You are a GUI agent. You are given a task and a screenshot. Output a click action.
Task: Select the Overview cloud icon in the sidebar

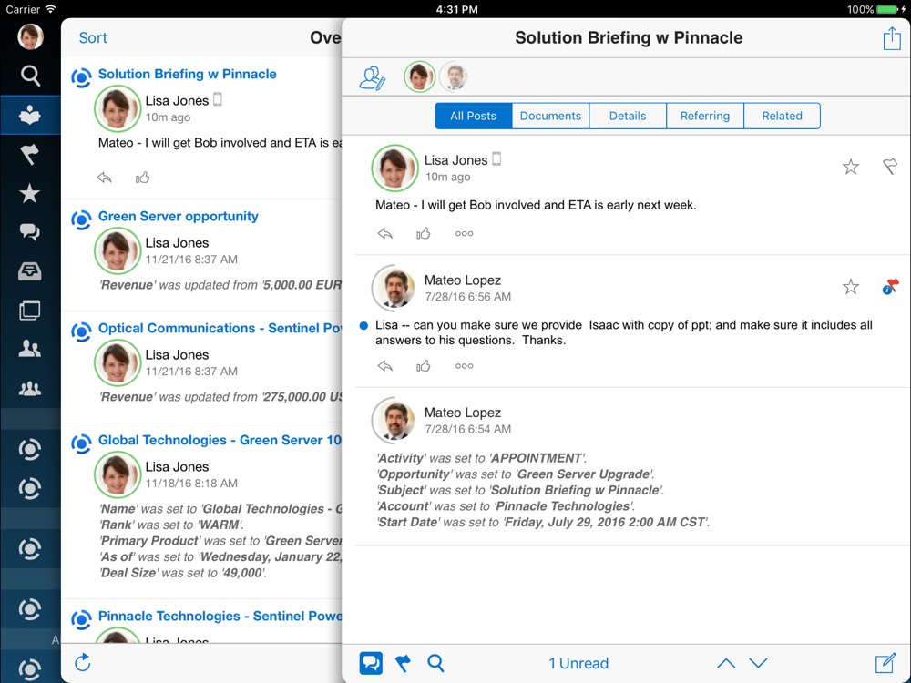pos(30,116)
